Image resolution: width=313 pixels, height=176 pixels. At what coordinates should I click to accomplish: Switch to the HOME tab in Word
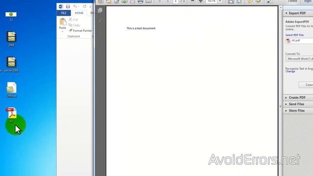click(x=79, y=13)
